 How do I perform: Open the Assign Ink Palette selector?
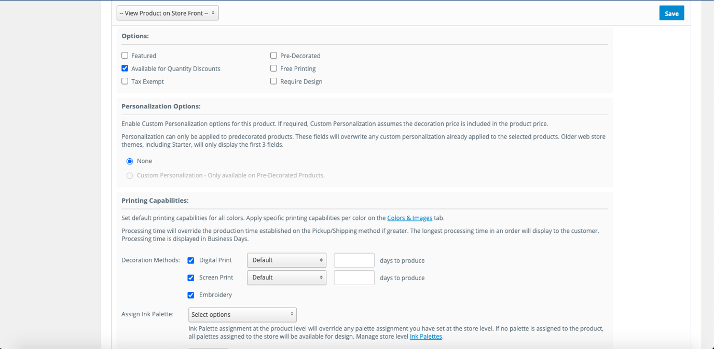[x=242, y=314]
